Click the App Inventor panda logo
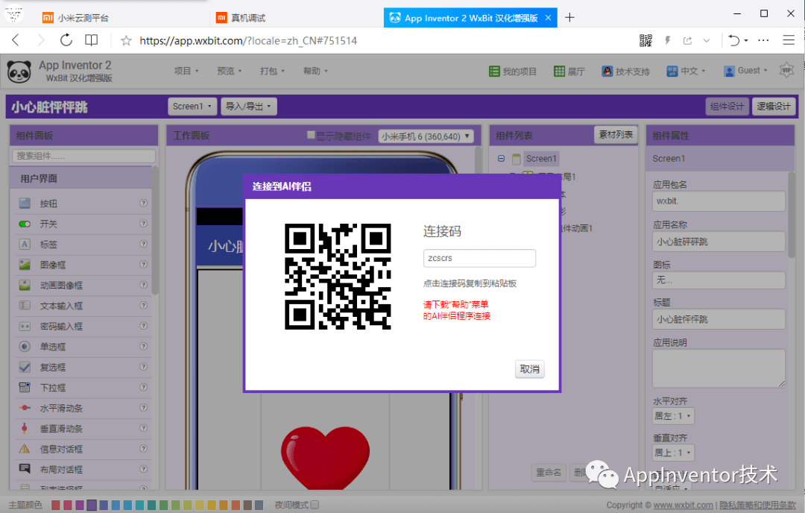 19,72
